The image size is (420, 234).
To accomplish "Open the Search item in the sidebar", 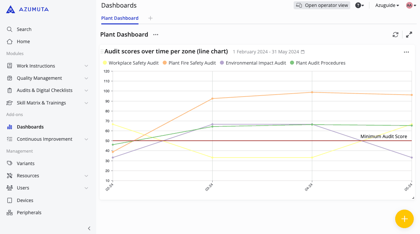I will point(24,29).
